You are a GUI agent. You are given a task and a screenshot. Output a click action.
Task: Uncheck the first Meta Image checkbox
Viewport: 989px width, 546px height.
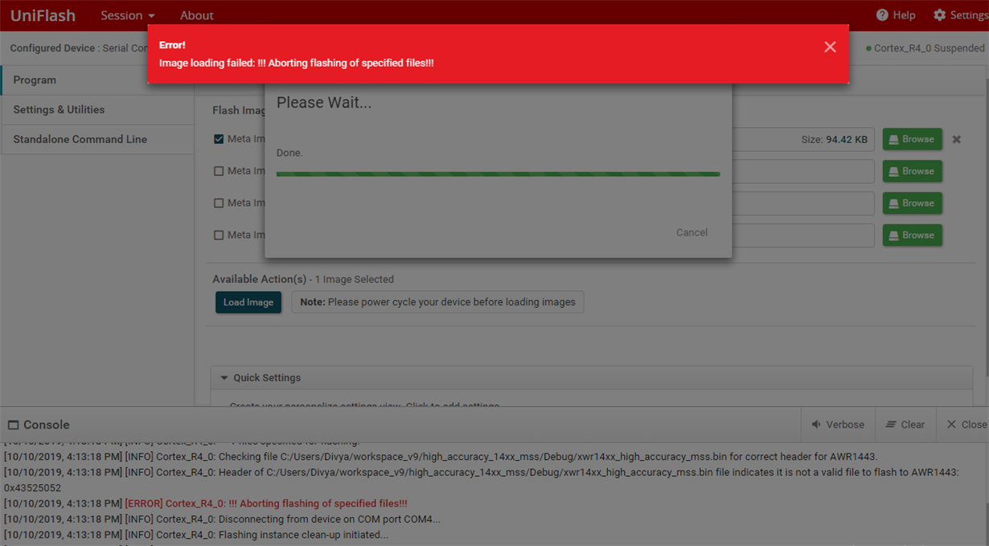(219, 139)
